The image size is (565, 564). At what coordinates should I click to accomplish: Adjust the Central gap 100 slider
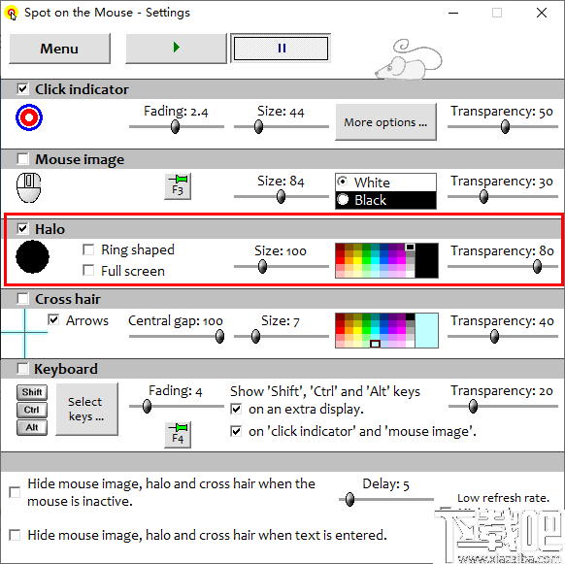click(177, 336)
